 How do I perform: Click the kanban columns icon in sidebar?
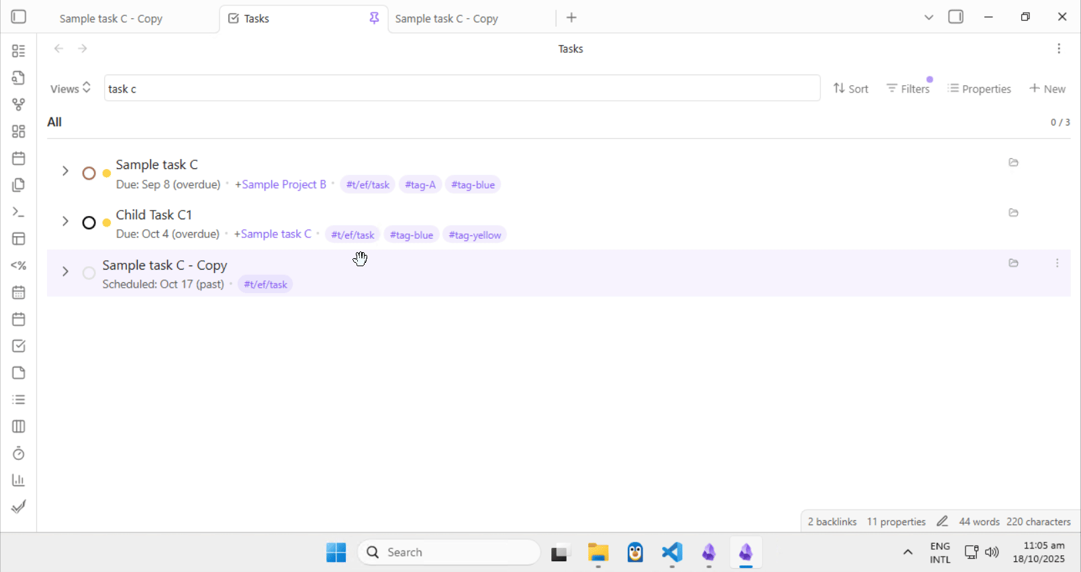(x=19, y=426)
